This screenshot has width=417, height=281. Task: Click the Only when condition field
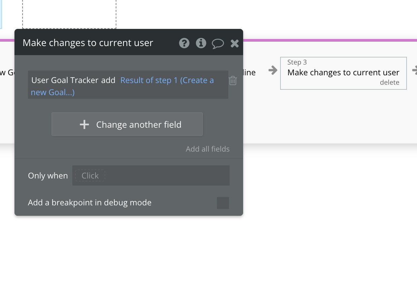tap(151, 175)
